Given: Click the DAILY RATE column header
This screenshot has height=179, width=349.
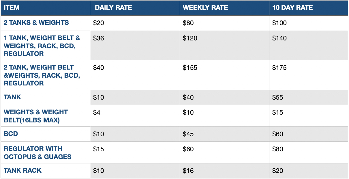Looking at the screenshot, I should click(113, 8).
